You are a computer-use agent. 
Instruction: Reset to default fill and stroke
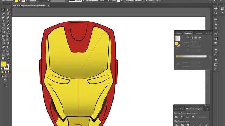pos(2,69)
